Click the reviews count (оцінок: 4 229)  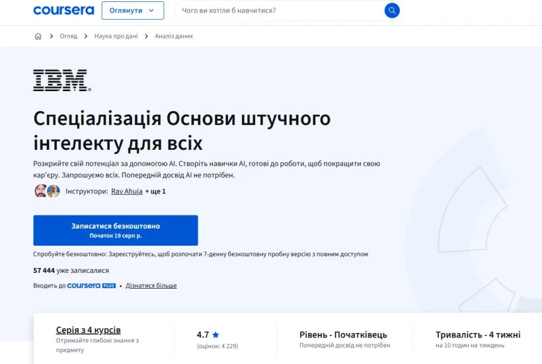pyautogui.click(x=217, y=346)
